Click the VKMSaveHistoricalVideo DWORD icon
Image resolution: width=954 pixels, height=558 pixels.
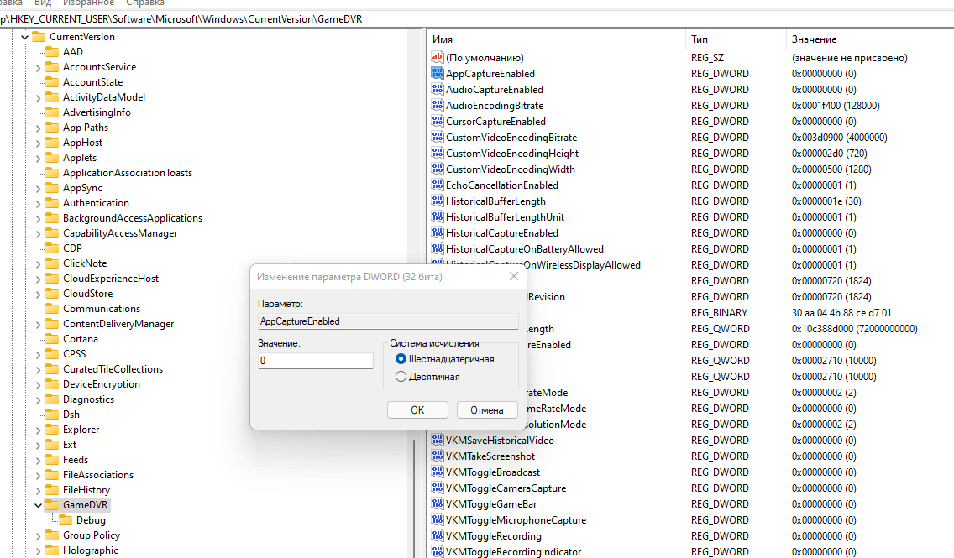pyautogui.click(x=437, y=440)
